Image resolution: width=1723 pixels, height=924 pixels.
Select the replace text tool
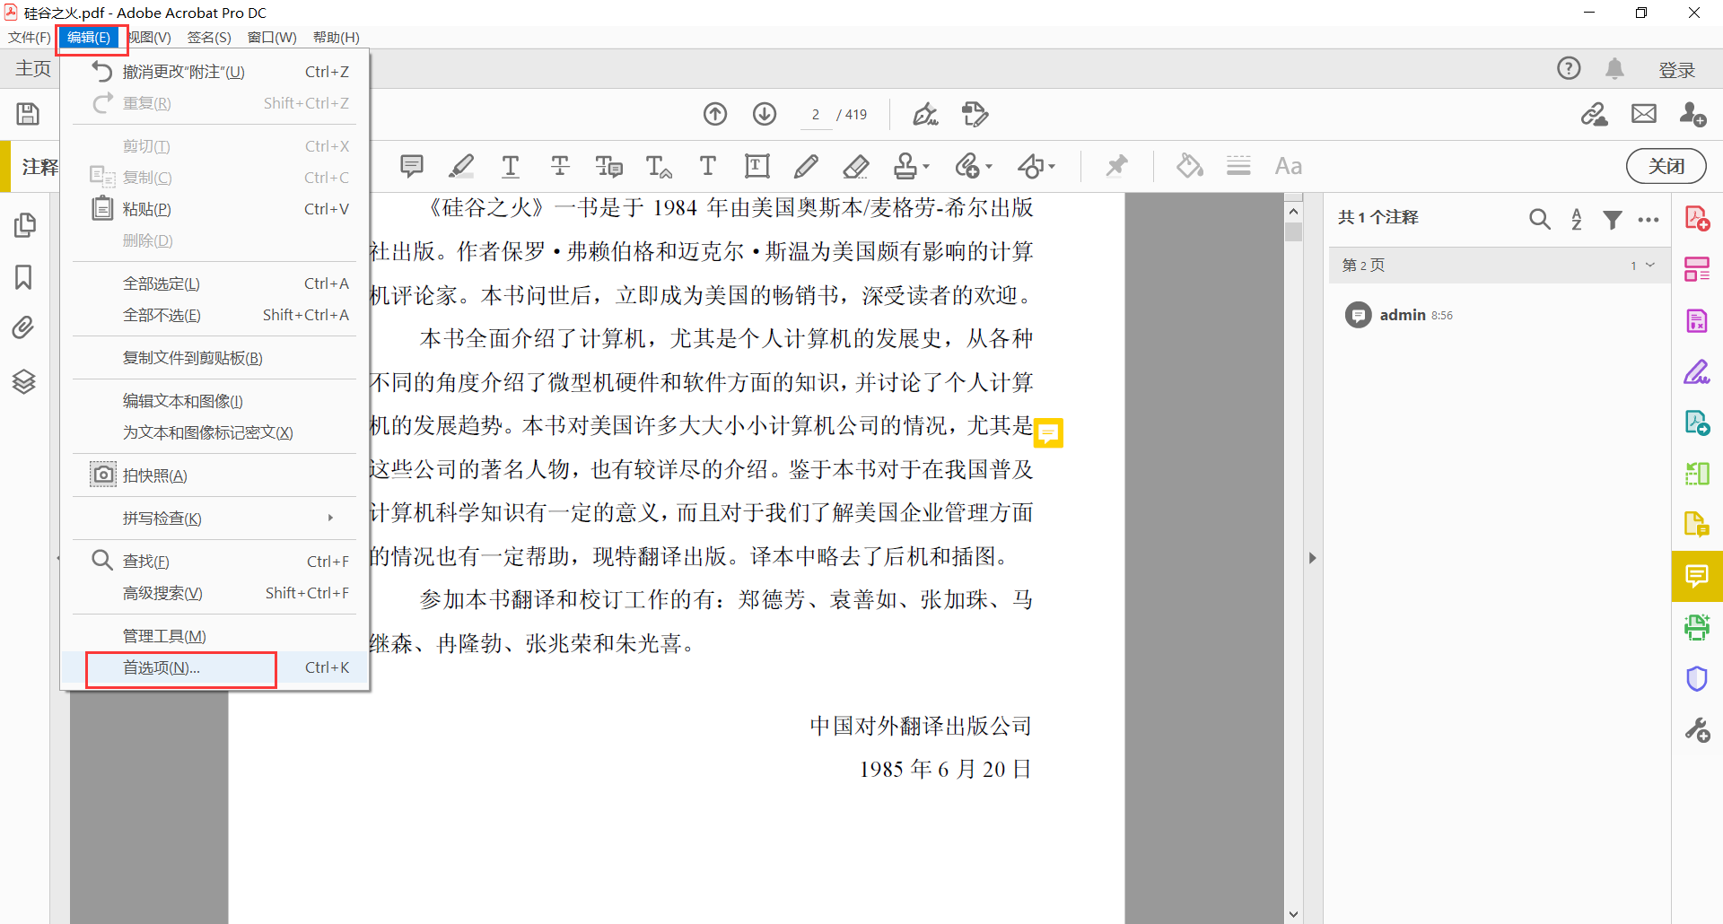pos(609,166)
